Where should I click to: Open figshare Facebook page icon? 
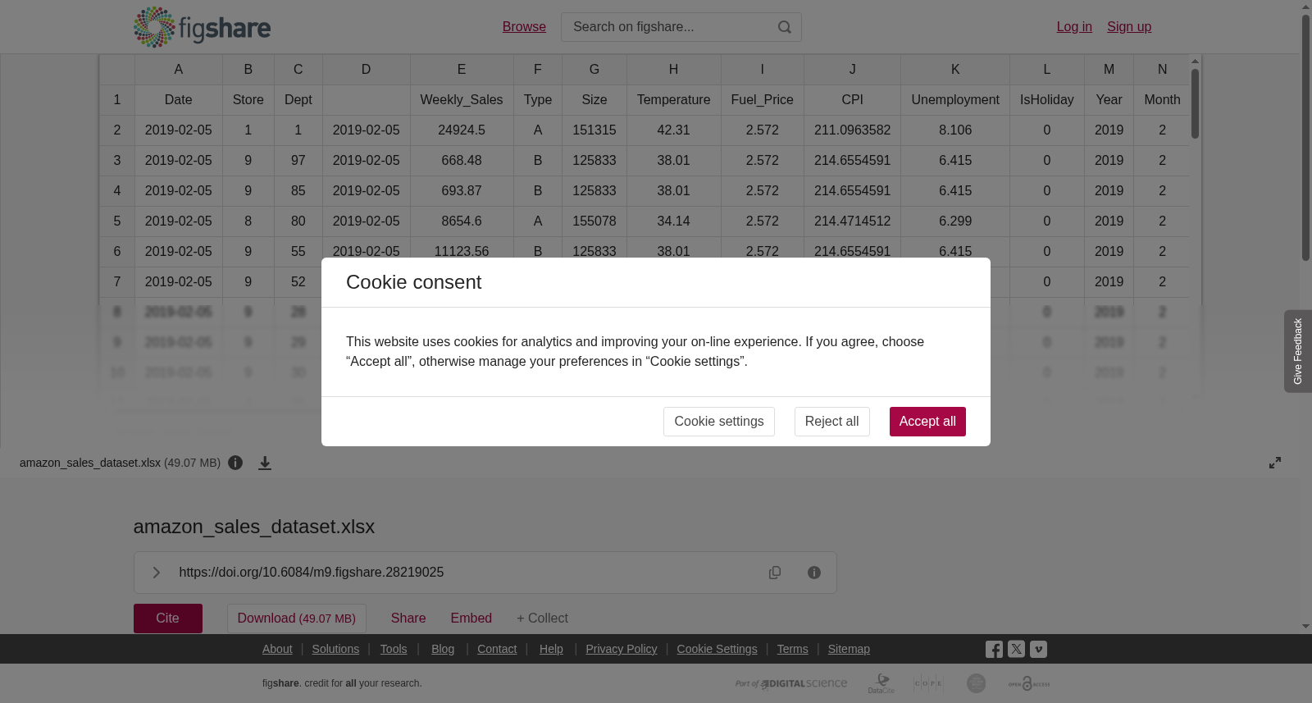[x=994, y=649]
